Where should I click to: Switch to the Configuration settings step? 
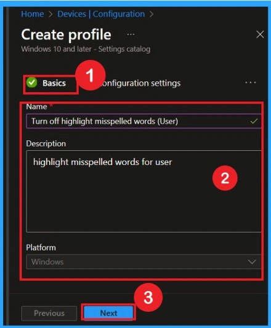141,83
